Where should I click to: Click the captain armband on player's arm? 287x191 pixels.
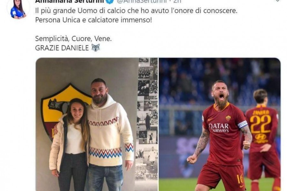point(243,124)
